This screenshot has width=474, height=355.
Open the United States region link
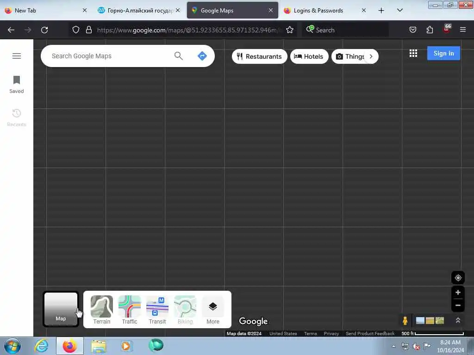(283, 334)
